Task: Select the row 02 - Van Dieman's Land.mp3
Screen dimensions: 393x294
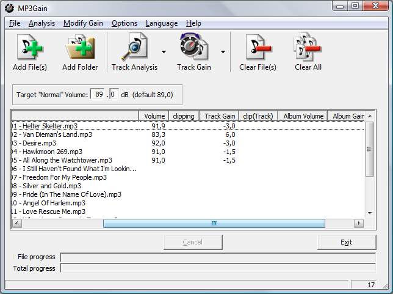Action: [188, 134]
